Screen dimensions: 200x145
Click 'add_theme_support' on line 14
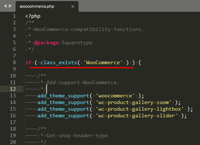[63, 103]
